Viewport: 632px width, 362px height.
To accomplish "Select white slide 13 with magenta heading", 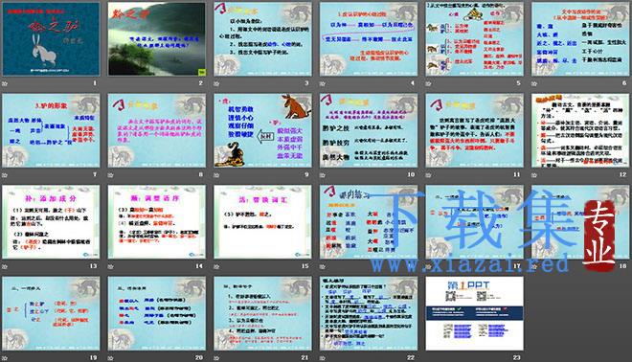I will 51,222.
